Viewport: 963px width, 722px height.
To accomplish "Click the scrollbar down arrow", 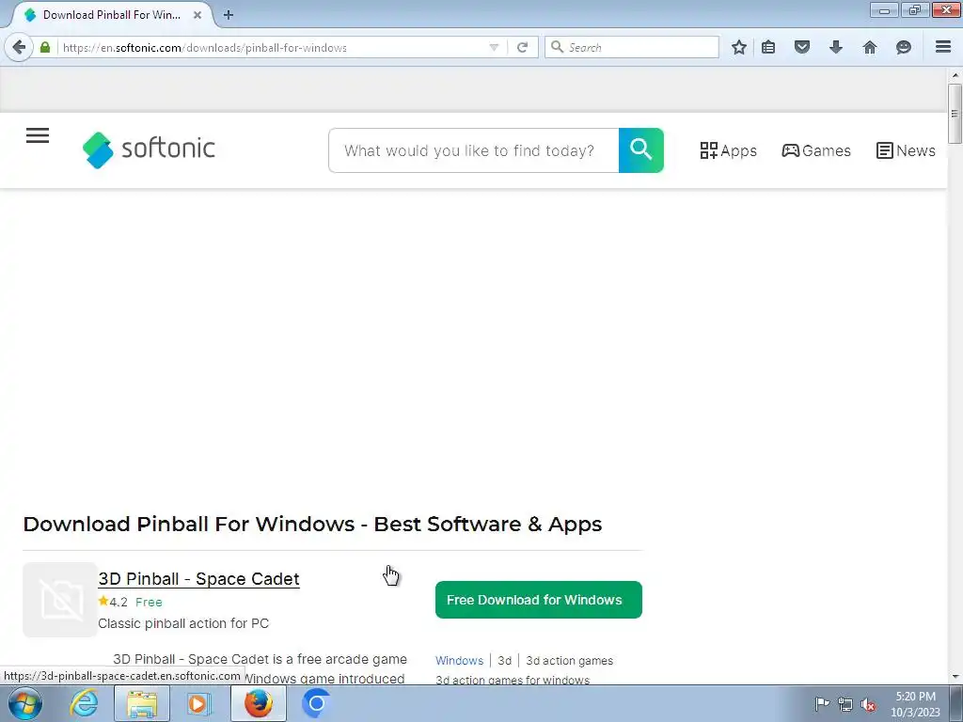I will pyautogui.click(x=955, y=677).
